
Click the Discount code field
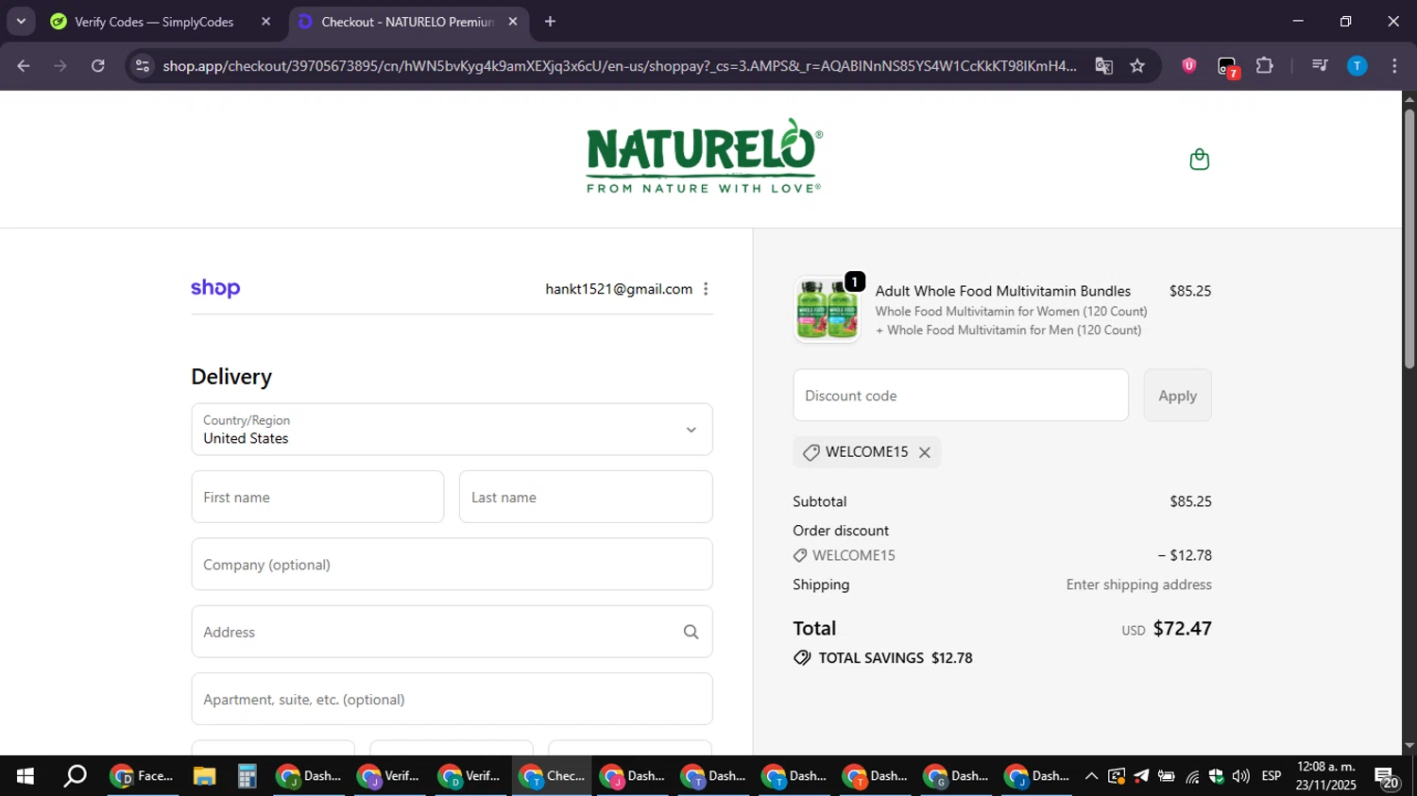point(961,396)
